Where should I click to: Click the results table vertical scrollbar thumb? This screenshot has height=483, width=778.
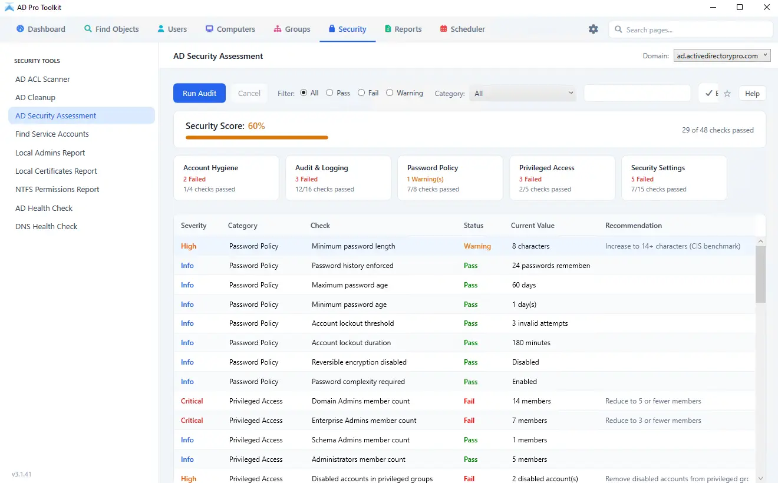point(760,274)
